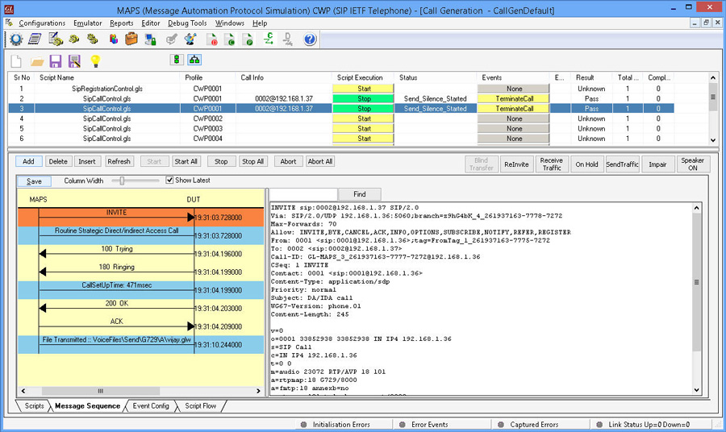
Task: Click the Add button
Action: click(x=29, y=161)
